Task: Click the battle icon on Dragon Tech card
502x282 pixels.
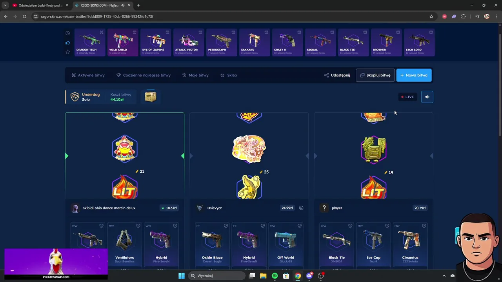Action: click(x=102, y=32)
